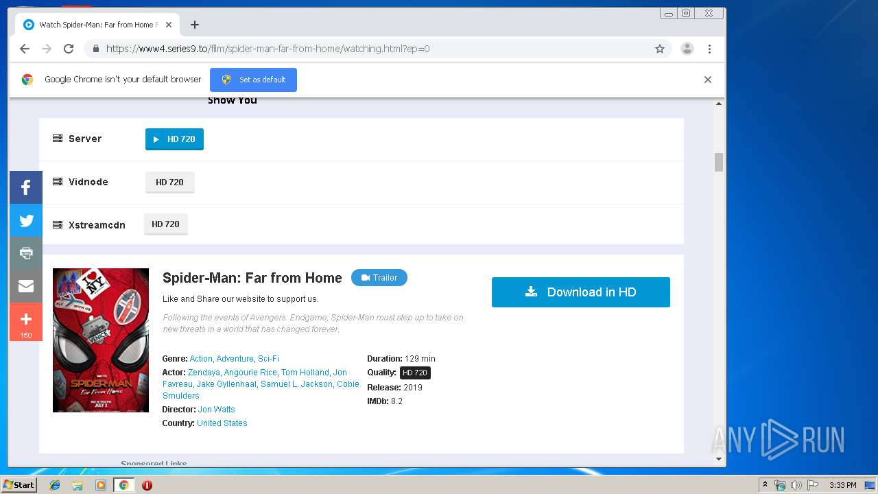Open volume control in tray

point(796,485)
